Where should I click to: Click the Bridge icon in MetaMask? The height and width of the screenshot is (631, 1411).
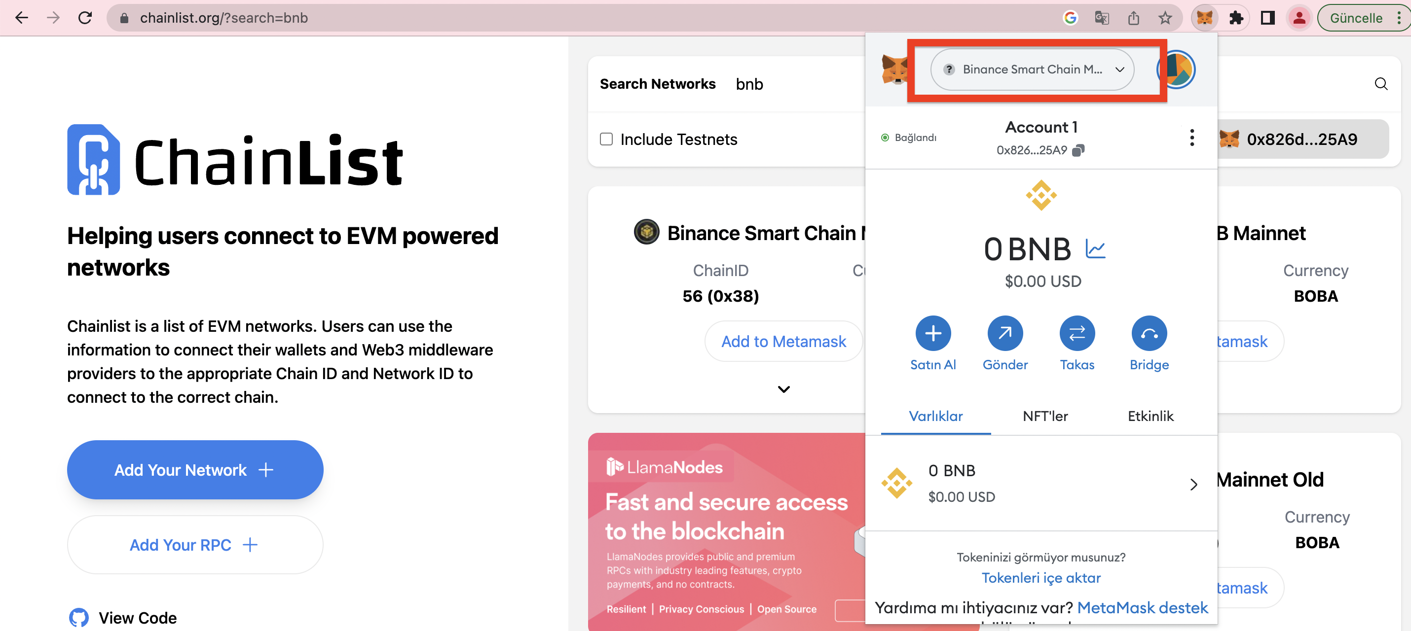[1149, 333]
